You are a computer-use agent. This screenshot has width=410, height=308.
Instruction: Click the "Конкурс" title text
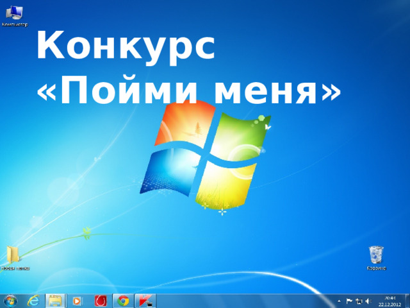point(126,47)
